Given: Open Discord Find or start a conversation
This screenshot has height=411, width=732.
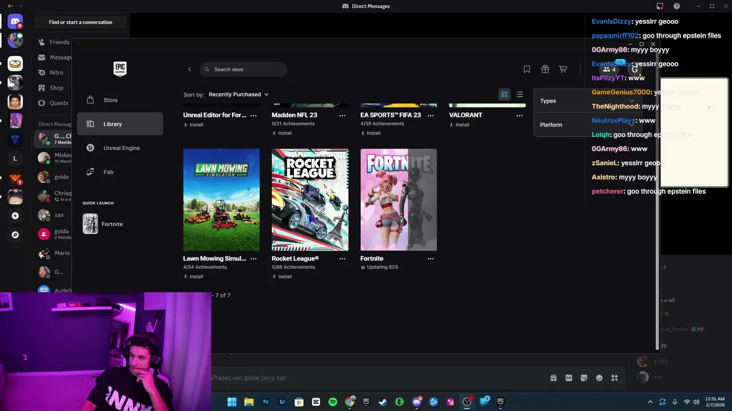Looking at the screenshot, I should click(81, 22).
